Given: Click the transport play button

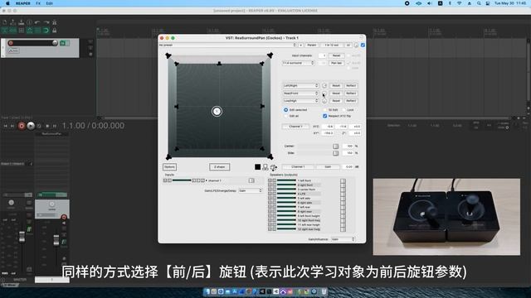Looking at the screenshot, I should click(31, 126).
